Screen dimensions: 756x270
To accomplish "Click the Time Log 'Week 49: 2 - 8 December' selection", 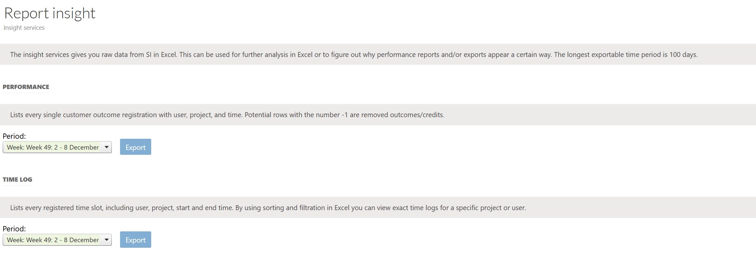I will [x=53, y=240].
